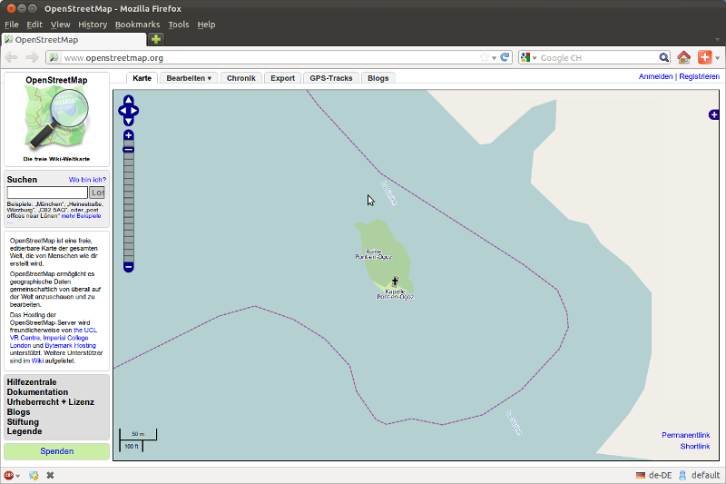Open the Adblock Plus status icon

[9, 475]
